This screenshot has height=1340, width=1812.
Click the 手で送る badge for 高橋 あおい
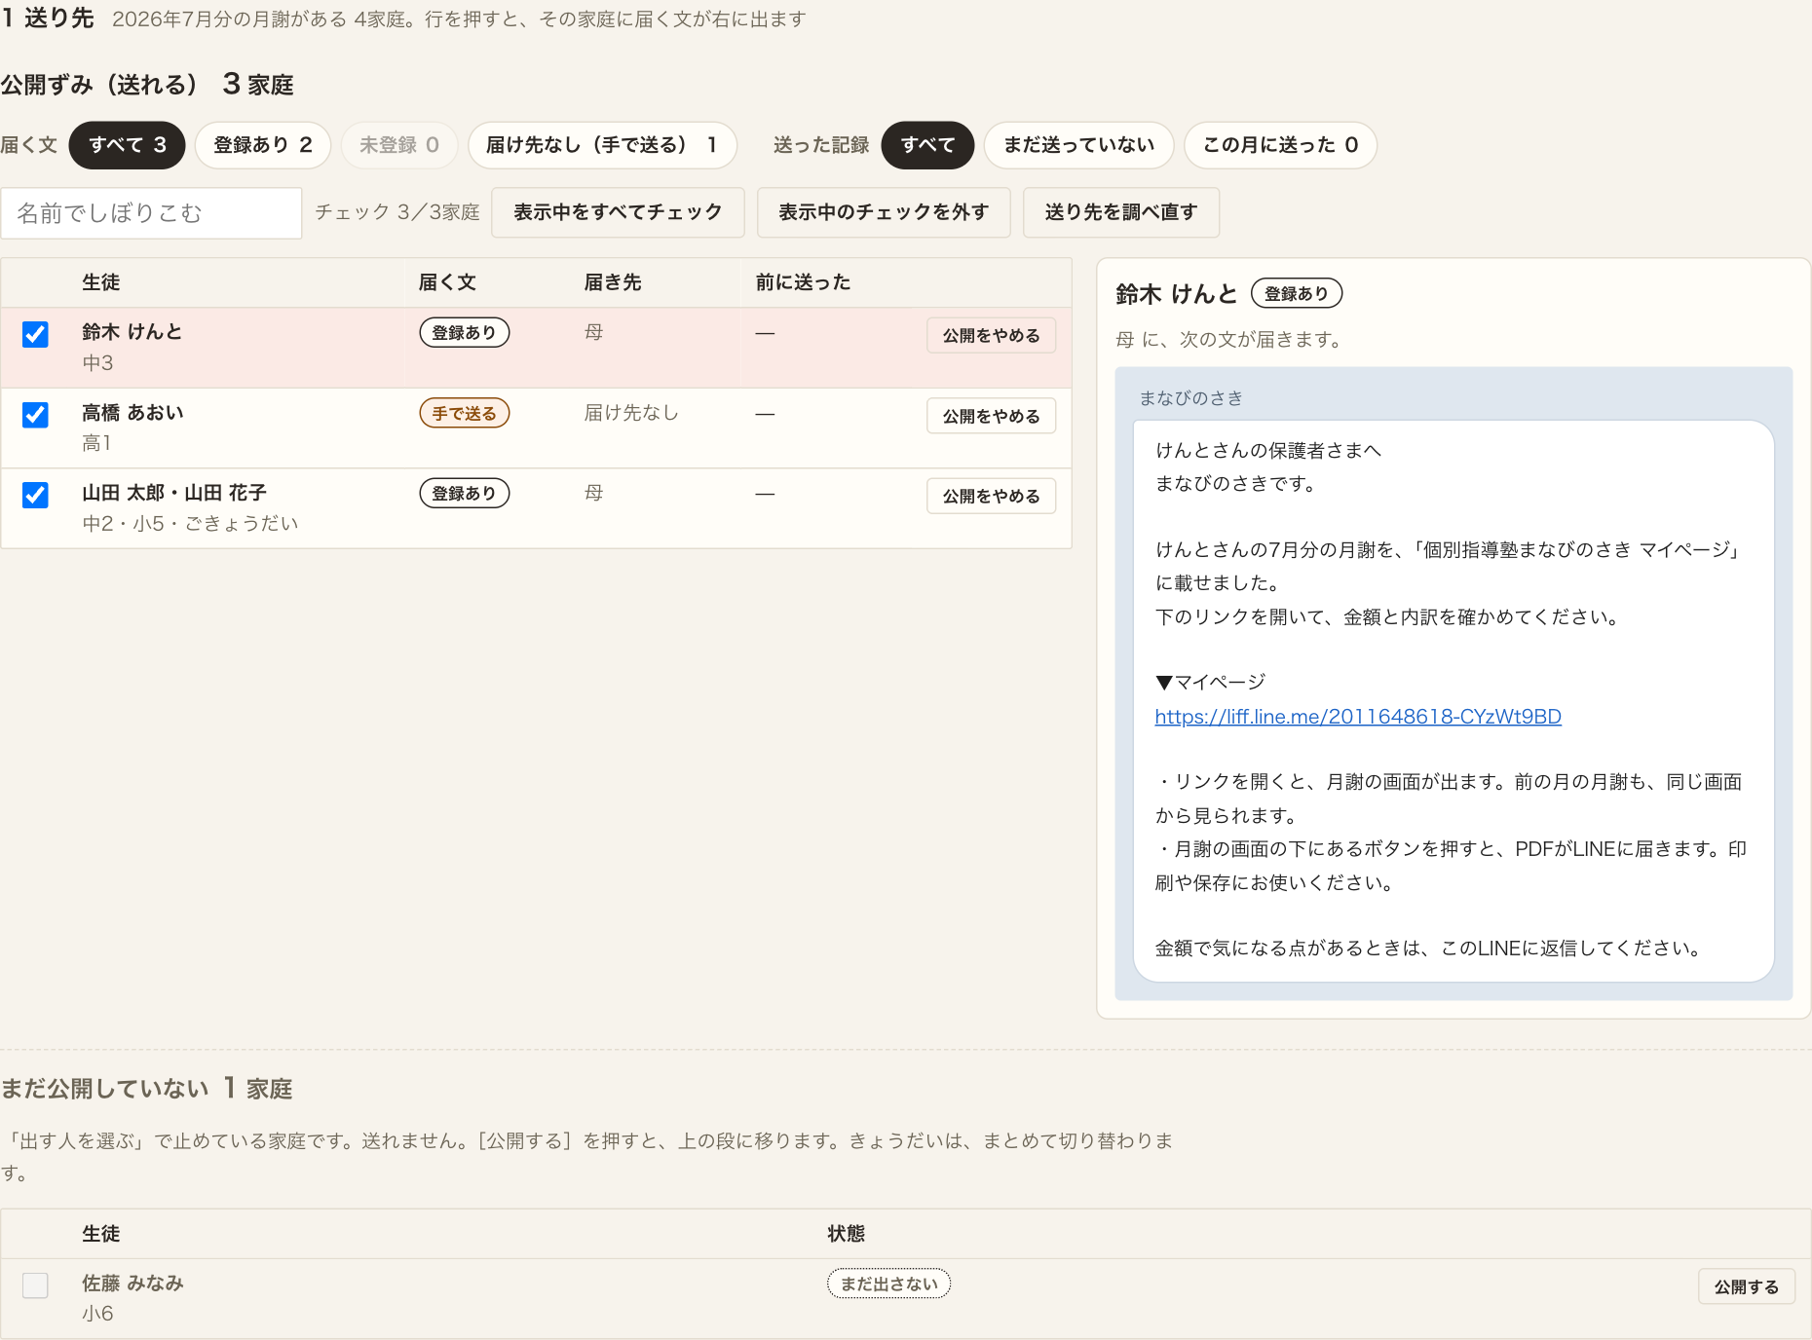(465, 414)
